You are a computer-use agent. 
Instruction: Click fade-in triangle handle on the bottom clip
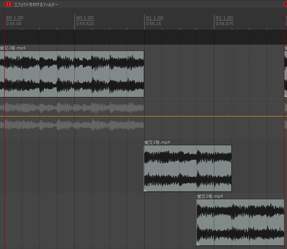[x=198, y=244]
